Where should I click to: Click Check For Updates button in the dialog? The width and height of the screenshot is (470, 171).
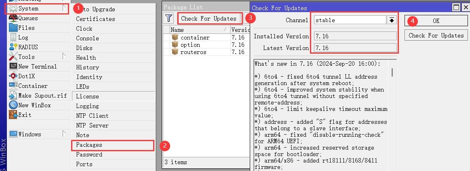click(x=436, y=35)
